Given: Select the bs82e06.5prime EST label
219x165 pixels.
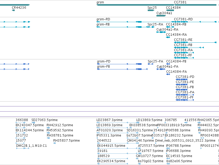Looking at the screenshot, I should coord(179,161).
